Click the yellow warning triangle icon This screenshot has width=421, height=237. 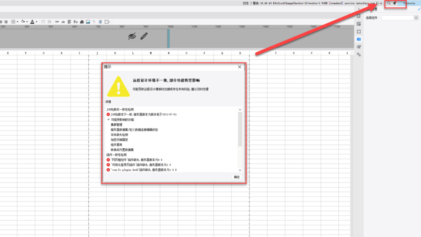(x=119, y=87)
